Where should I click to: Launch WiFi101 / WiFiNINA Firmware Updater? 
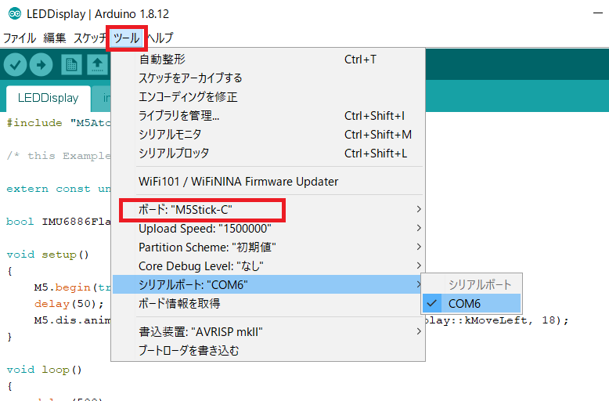(x=268, y=182)
